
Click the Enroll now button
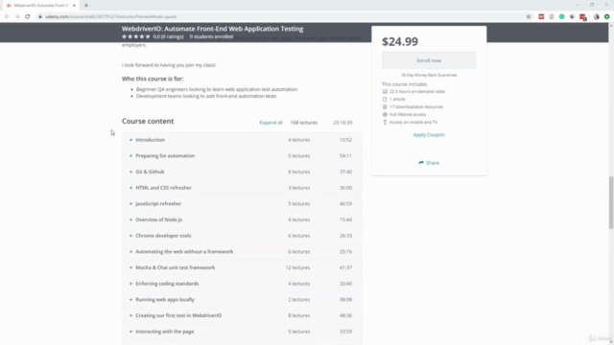pos(429,60)
